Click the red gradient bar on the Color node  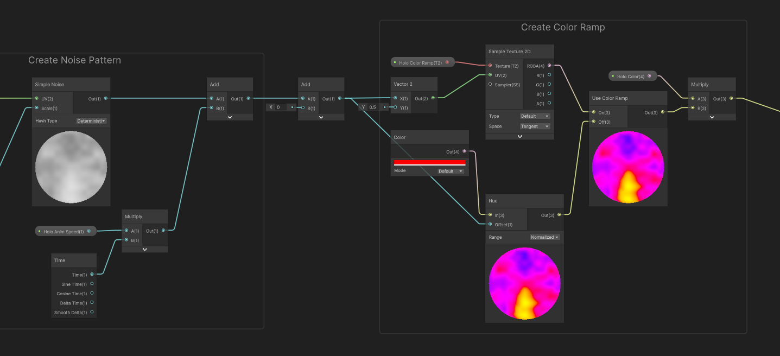pyautogui.click(x=429, y=162)
